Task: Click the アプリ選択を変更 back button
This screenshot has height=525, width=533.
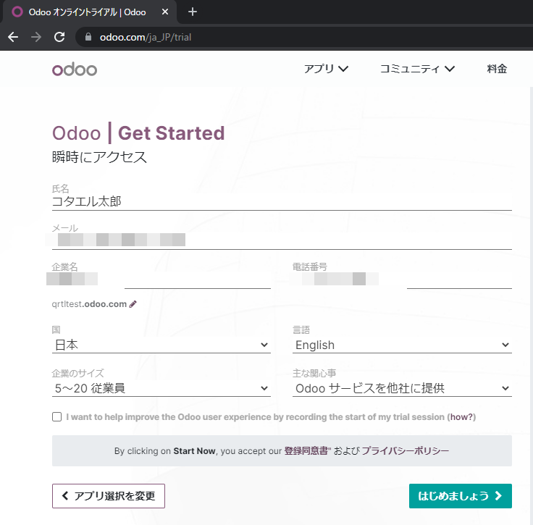Action: [109, 496]
